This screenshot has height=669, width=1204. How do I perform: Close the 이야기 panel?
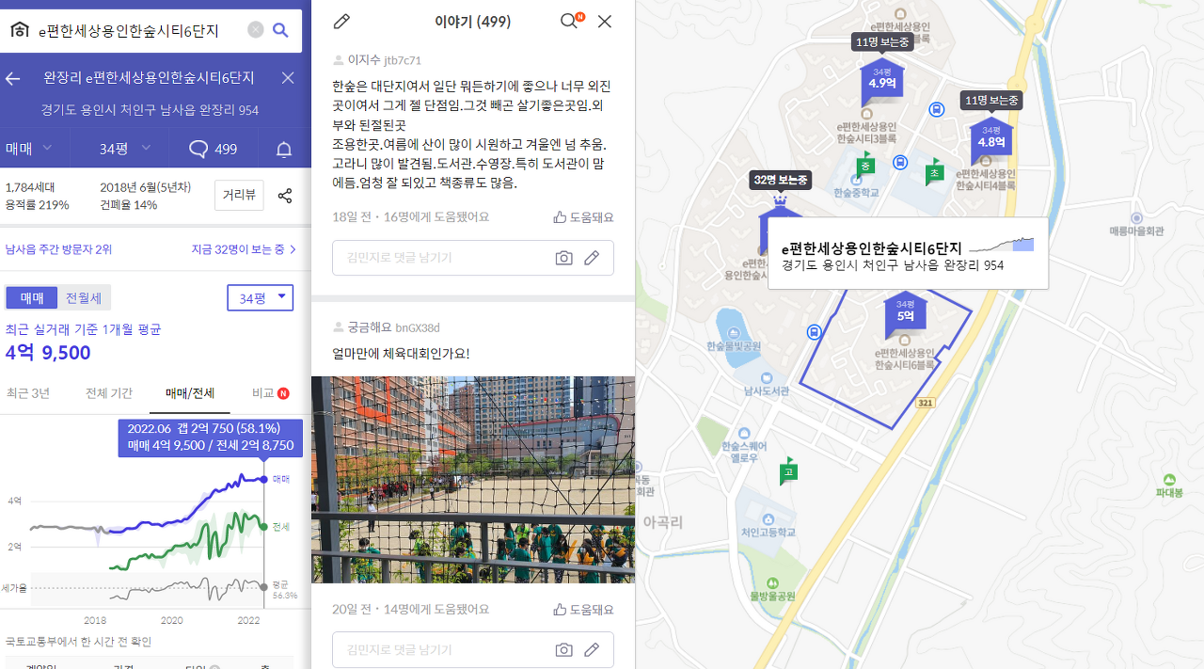(x=605, y=21)
